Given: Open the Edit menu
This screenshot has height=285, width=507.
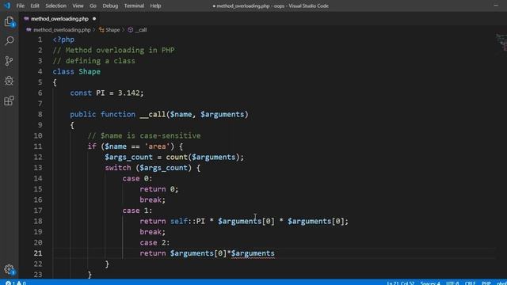Looking at the screenshot, I should coord(35,6).
